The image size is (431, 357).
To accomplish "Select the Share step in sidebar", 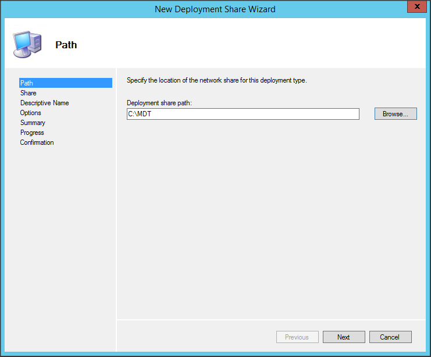I will (x=29, y=93).
